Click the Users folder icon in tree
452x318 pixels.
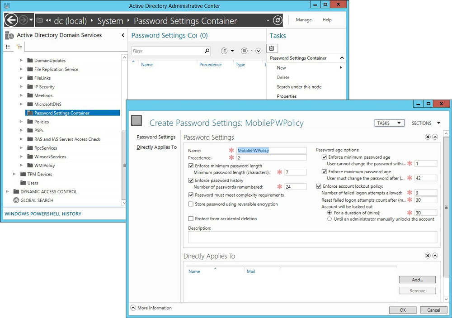(x=23, y=183)
